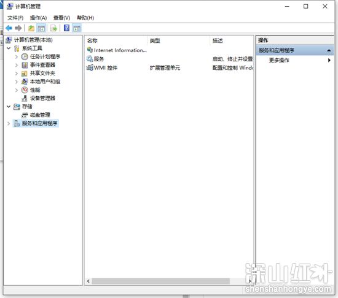Maximize the 计算机管理 window
This screenshot has width=338, height=298.
(x=305, y=7)
